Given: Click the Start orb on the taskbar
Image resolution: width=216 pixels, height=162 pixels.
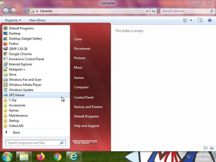Looking at the screenshot, I should (x=7, y=157).
